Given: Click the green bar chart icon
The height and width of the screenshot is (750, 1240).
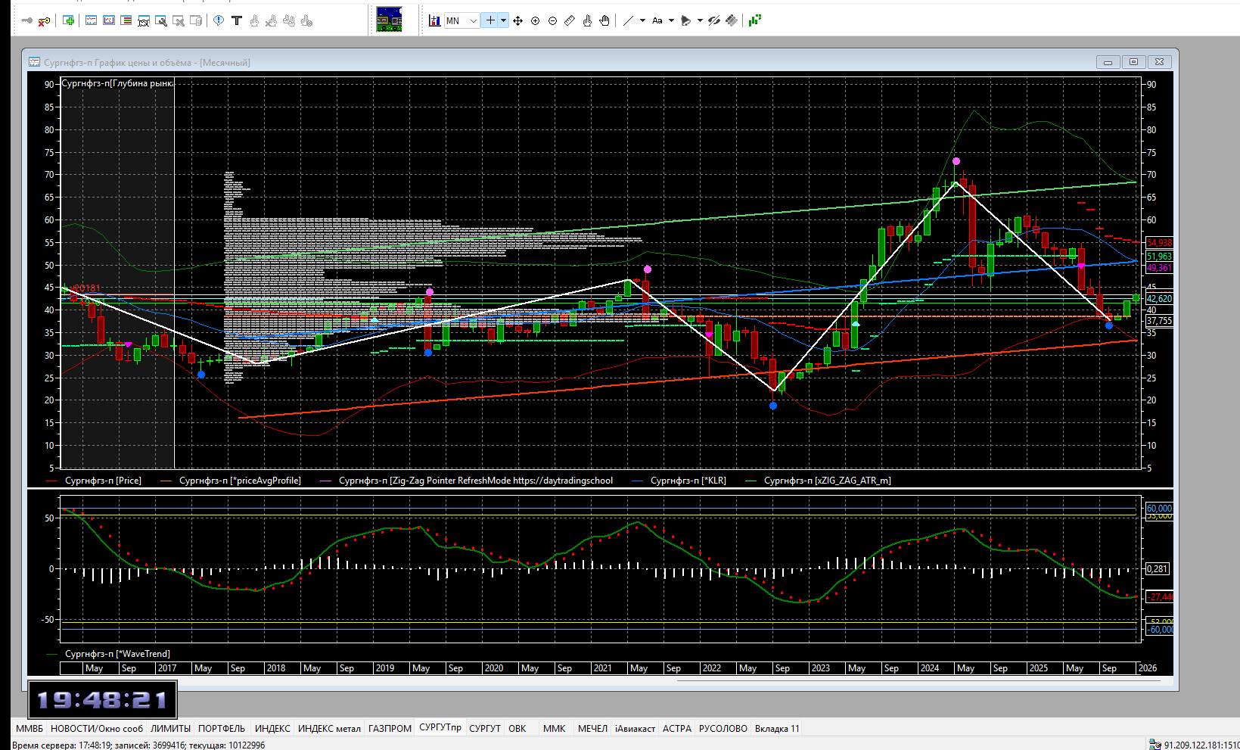Looking at the screenshot, I should point(754,21).
